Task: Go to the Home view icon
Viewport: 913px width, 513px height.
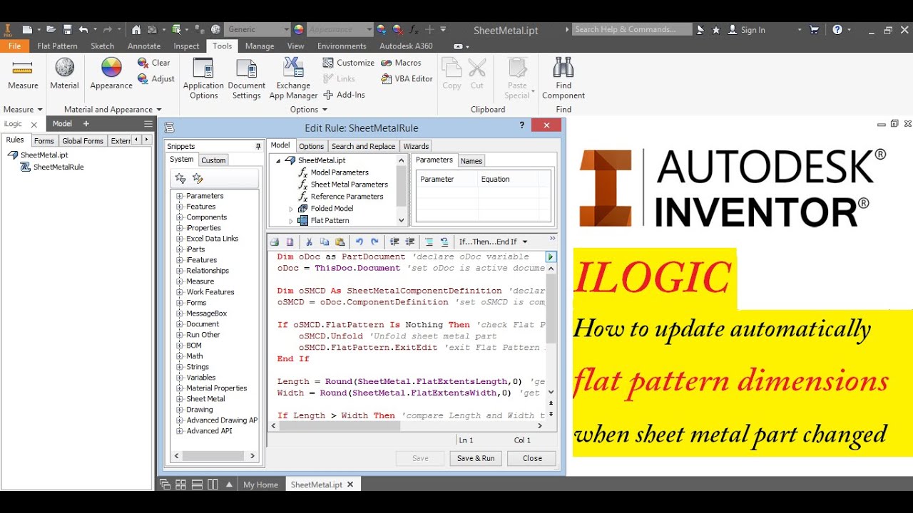Action: coord(136,30)
